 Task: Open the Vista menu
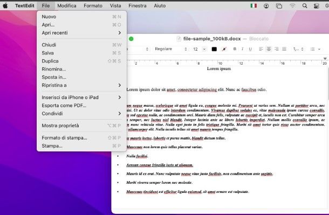click(115, 5)
